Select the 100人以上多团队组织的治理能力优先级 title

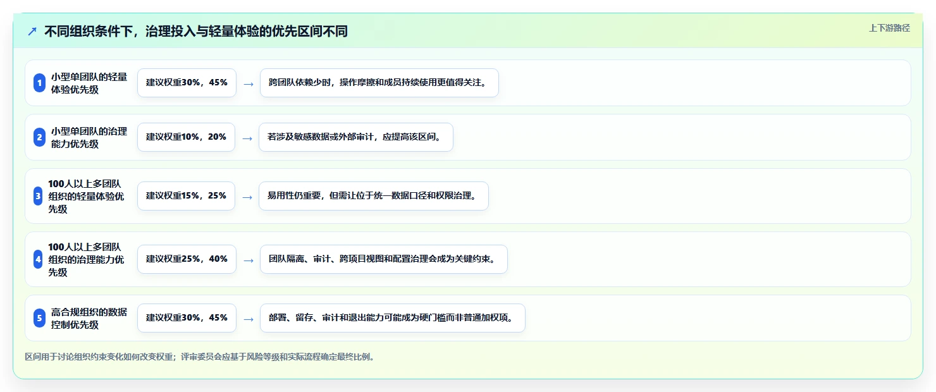(x=86, y=259)
